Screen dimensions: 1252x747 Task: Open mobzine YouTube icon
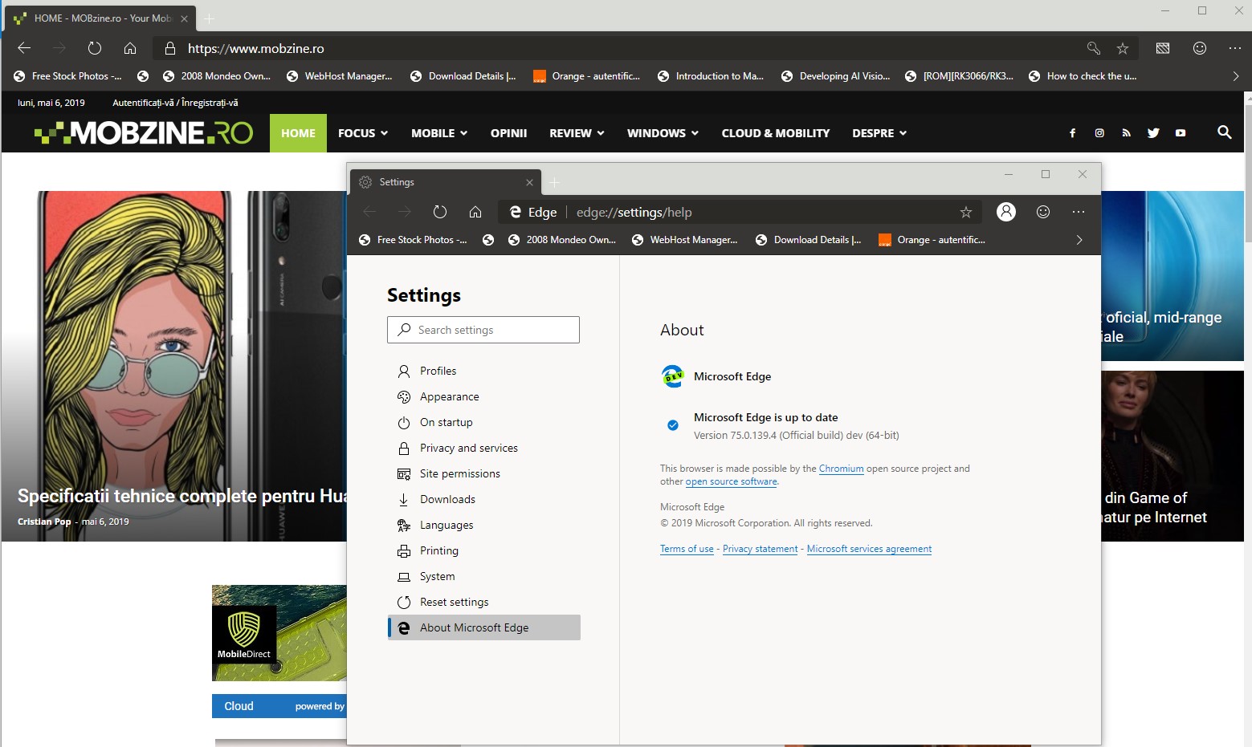(x=1181, y=133)
